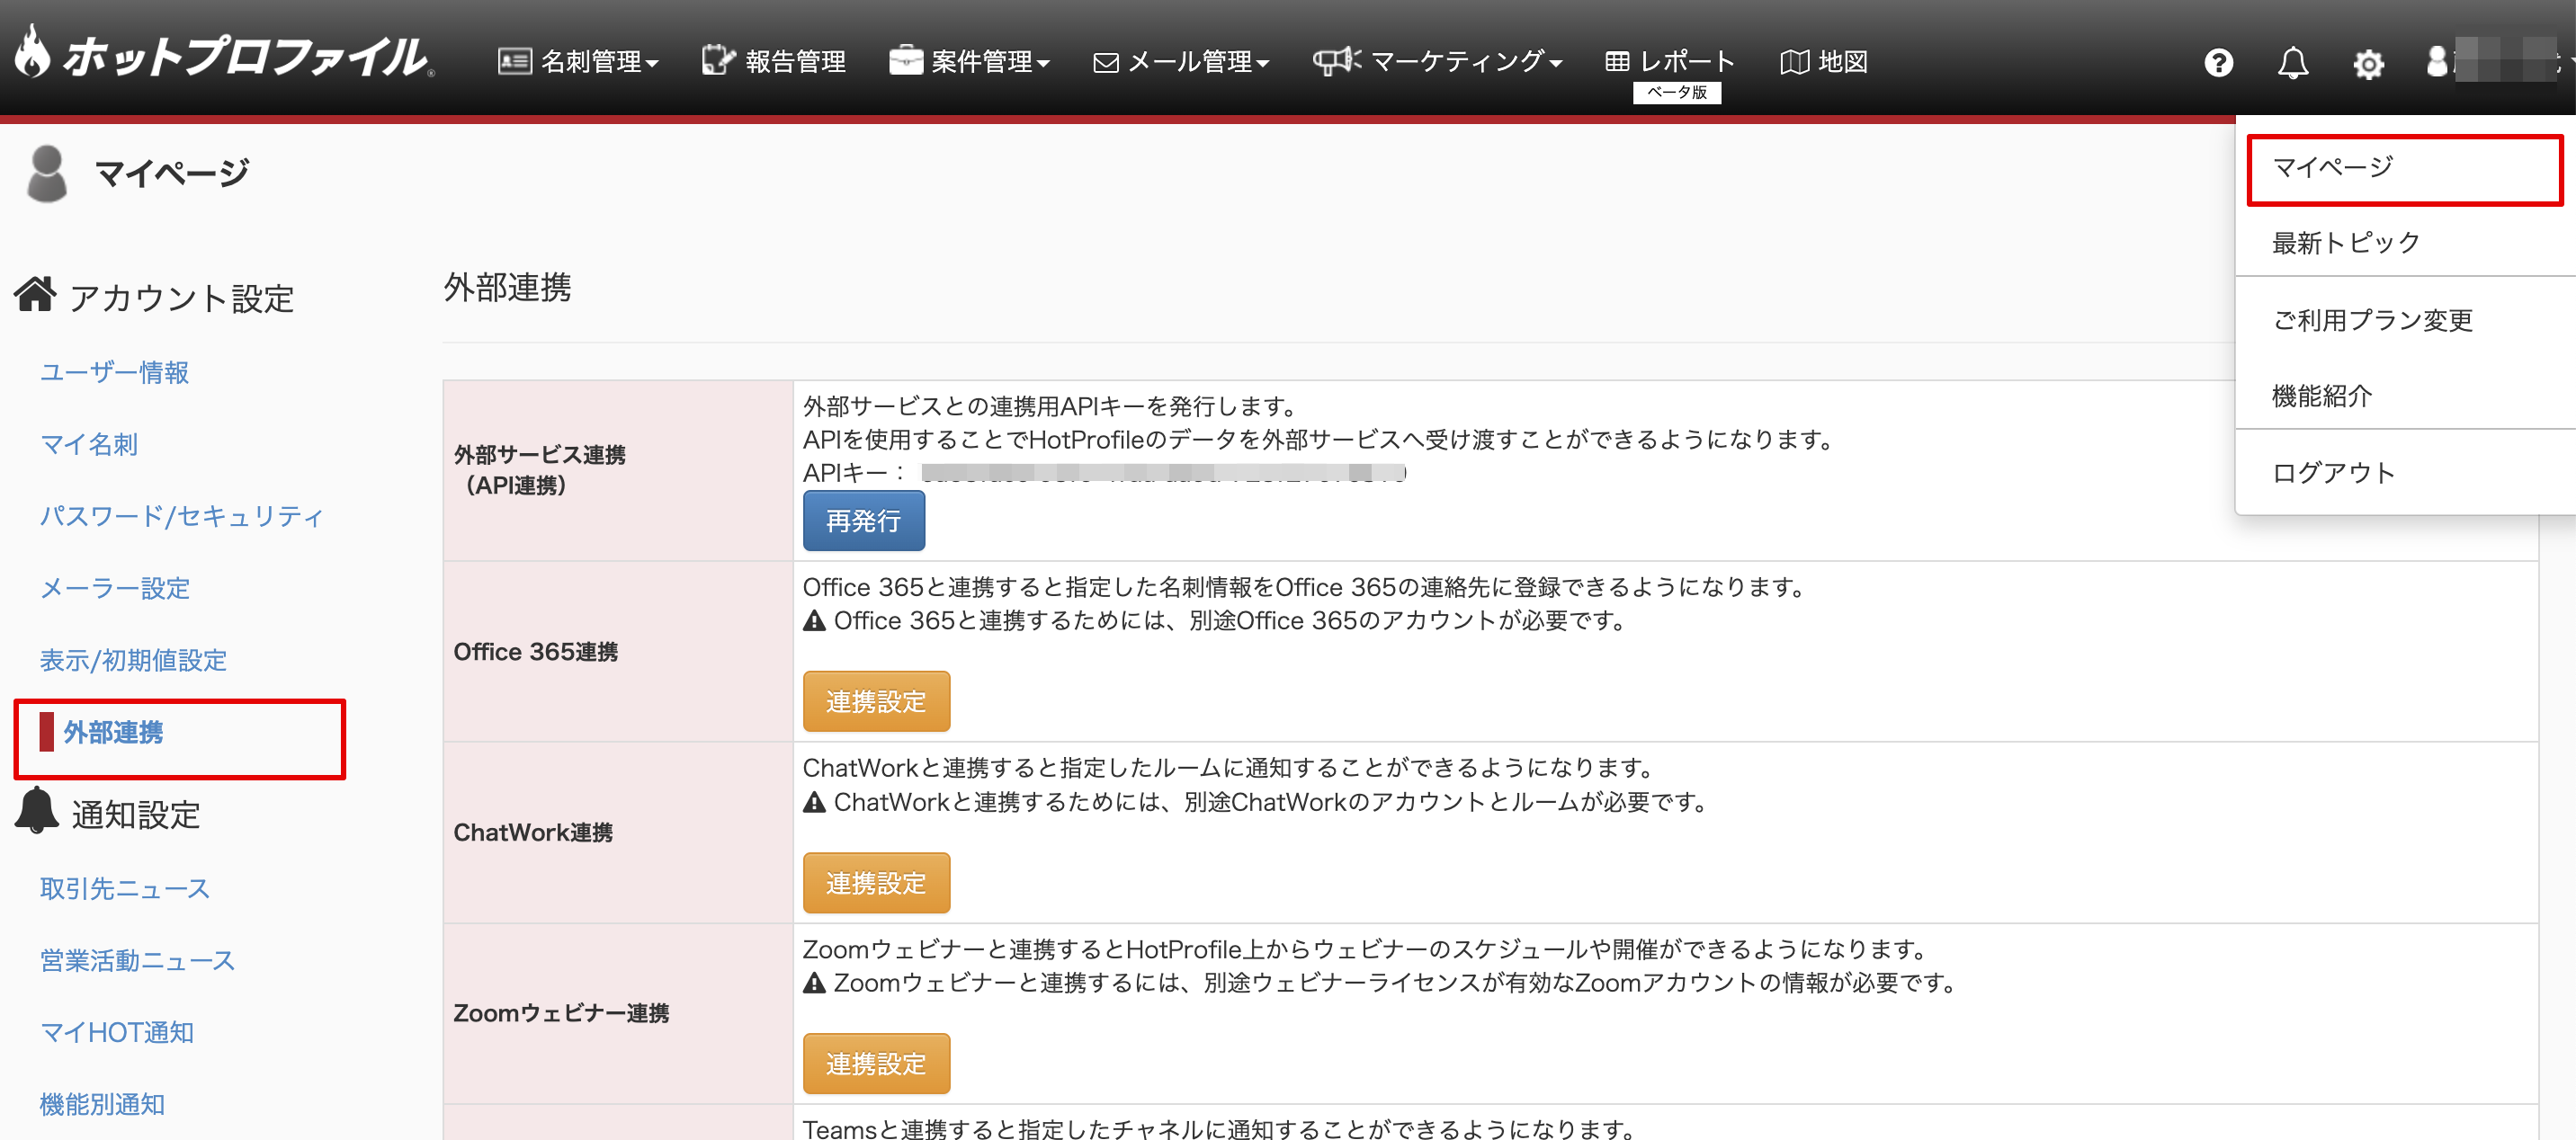The height and width of the screenshot is (1140, 2576).
Task: Click the settings gear icon
Action: [x=2367, y=64]
